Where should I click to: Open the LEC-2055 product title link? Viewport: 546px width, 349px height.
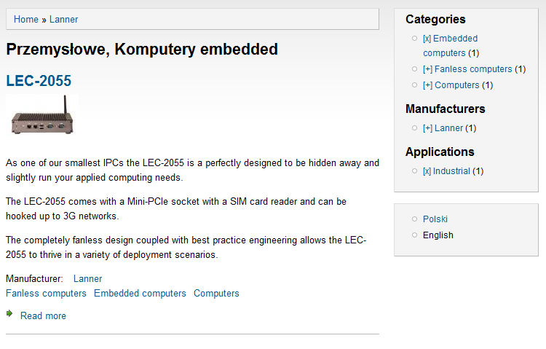[x=39, y=81]
